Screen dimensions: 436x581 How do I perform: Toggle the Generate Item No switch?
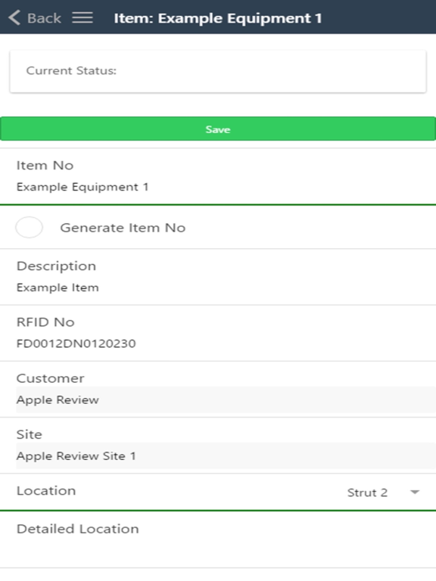click(x=29, y=227)
